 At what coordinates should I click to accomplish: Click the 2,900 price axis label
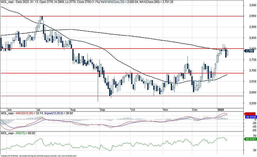252,27
